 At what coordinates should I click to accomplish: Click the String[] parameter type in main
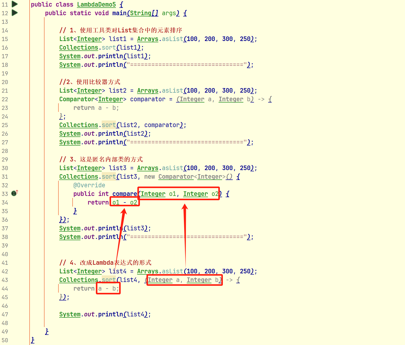(x=144, y=13)
